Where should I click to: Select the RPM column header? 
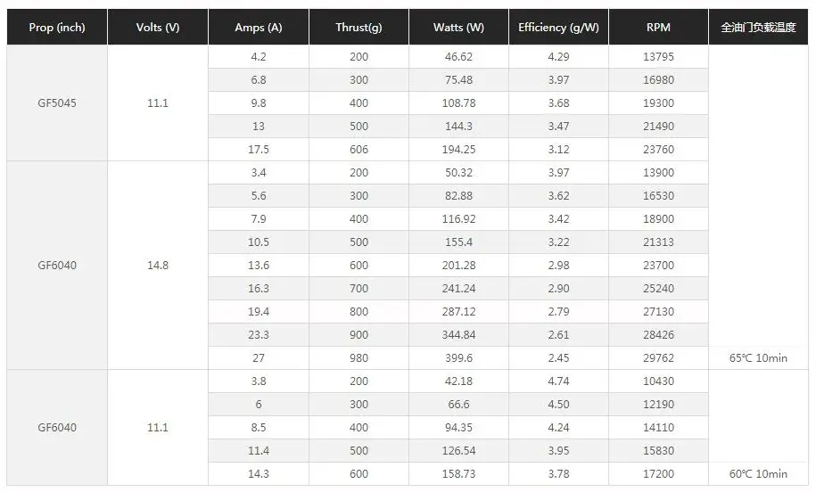coord(658,27)
